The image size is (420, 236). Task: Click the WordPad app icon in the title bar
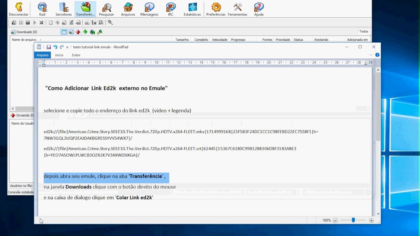coord(39,47)
